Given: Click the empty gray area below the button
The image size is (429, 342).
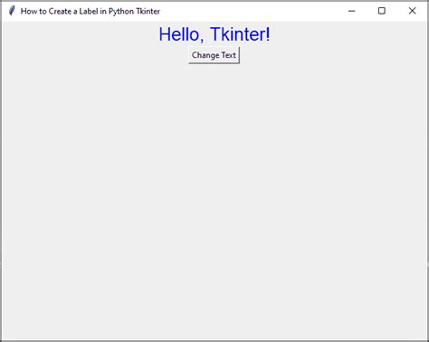Looking at the screenshot, I should [214, 199].
